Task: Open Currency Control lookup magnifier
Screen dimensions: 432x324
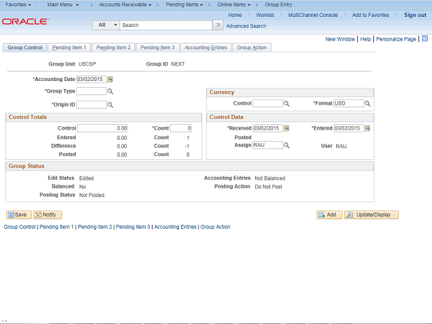Action: pyautogui.click(x=286, y=104)
